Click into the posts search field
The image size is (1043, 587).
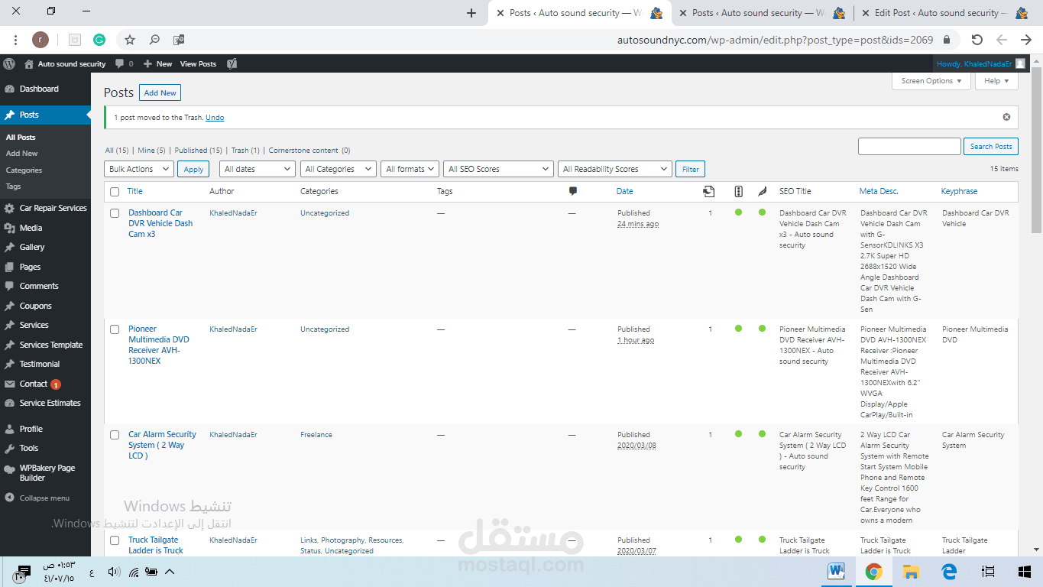tap(909, 147)
